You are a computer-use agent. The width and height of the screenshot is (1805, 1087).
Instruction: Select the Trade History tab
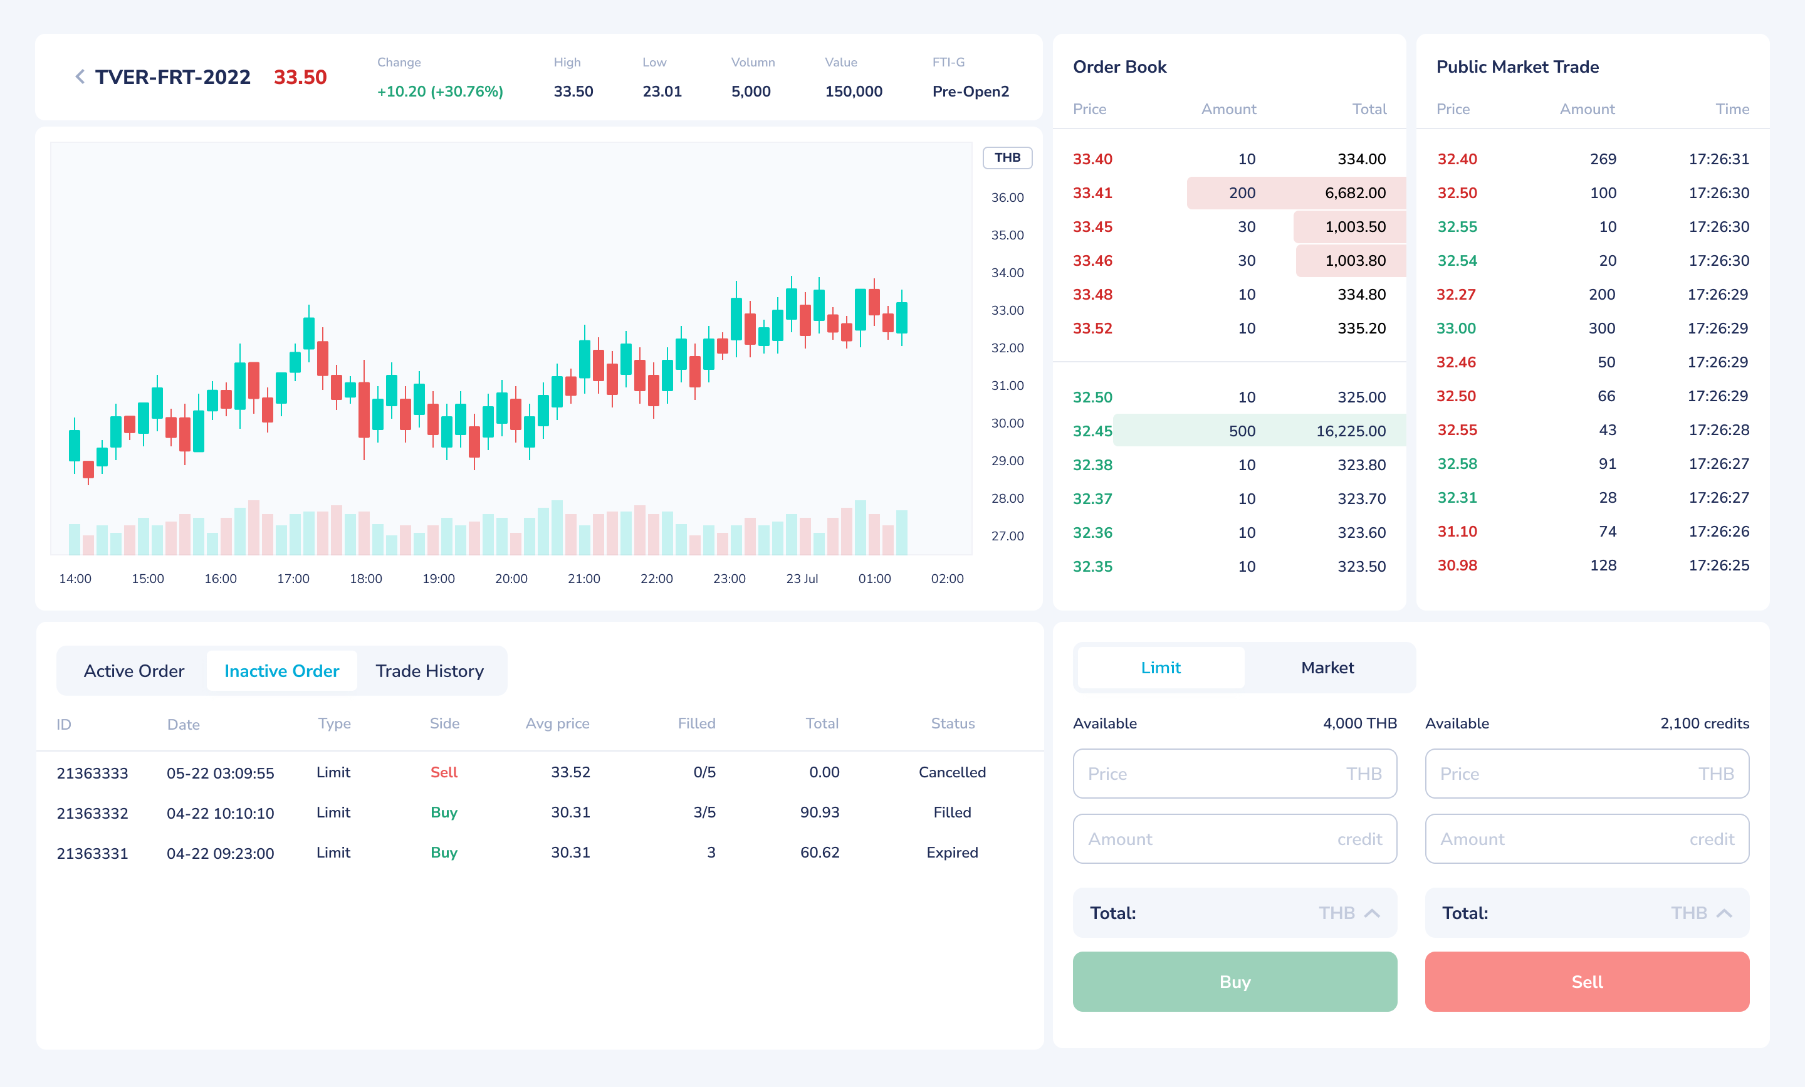429,671
